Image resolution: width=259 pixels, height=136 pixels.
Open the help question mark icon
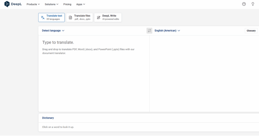pyautogui.click(x=244, y=4)
